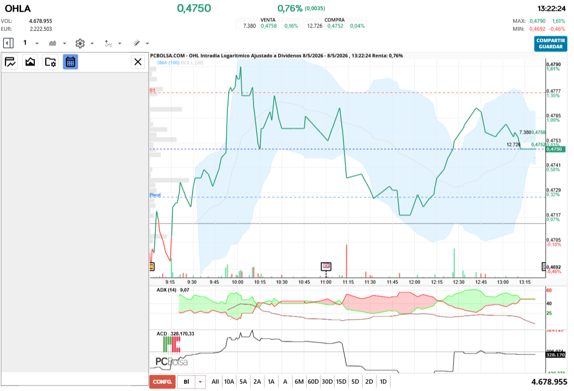The height and width of the screenshot is (391, 574).
Task: Click the VENTA volume 7.380
Action: pos(249,26)
